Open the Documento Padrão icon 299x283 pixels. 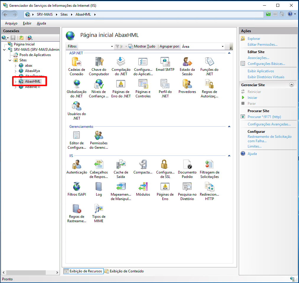187,165
